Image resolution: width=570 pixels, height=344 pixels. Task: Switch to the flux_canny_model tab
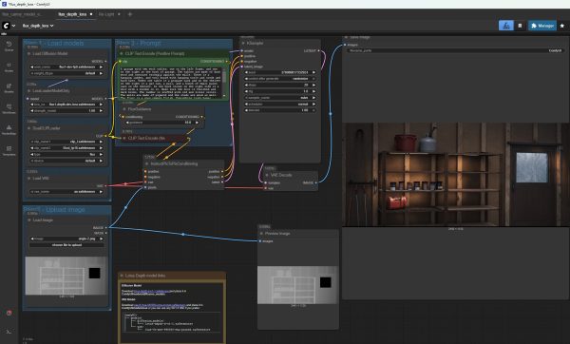pyautogui.click(x=21, y=14)
